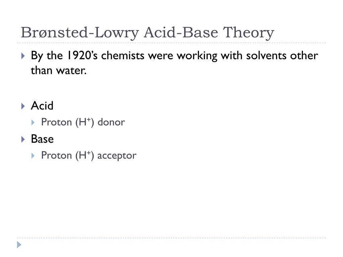Viewport: 343px width, 257px height.
Task: Select the word Acid heading
Action: 42,106
